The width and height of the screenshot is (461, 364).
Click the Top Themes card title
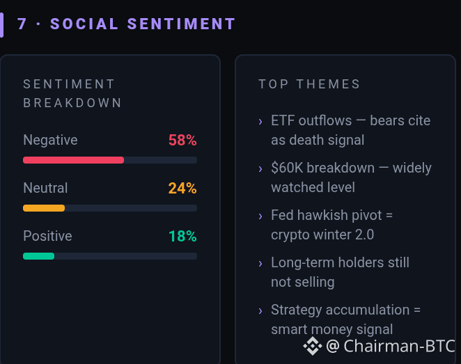click(x=309, y=84)
